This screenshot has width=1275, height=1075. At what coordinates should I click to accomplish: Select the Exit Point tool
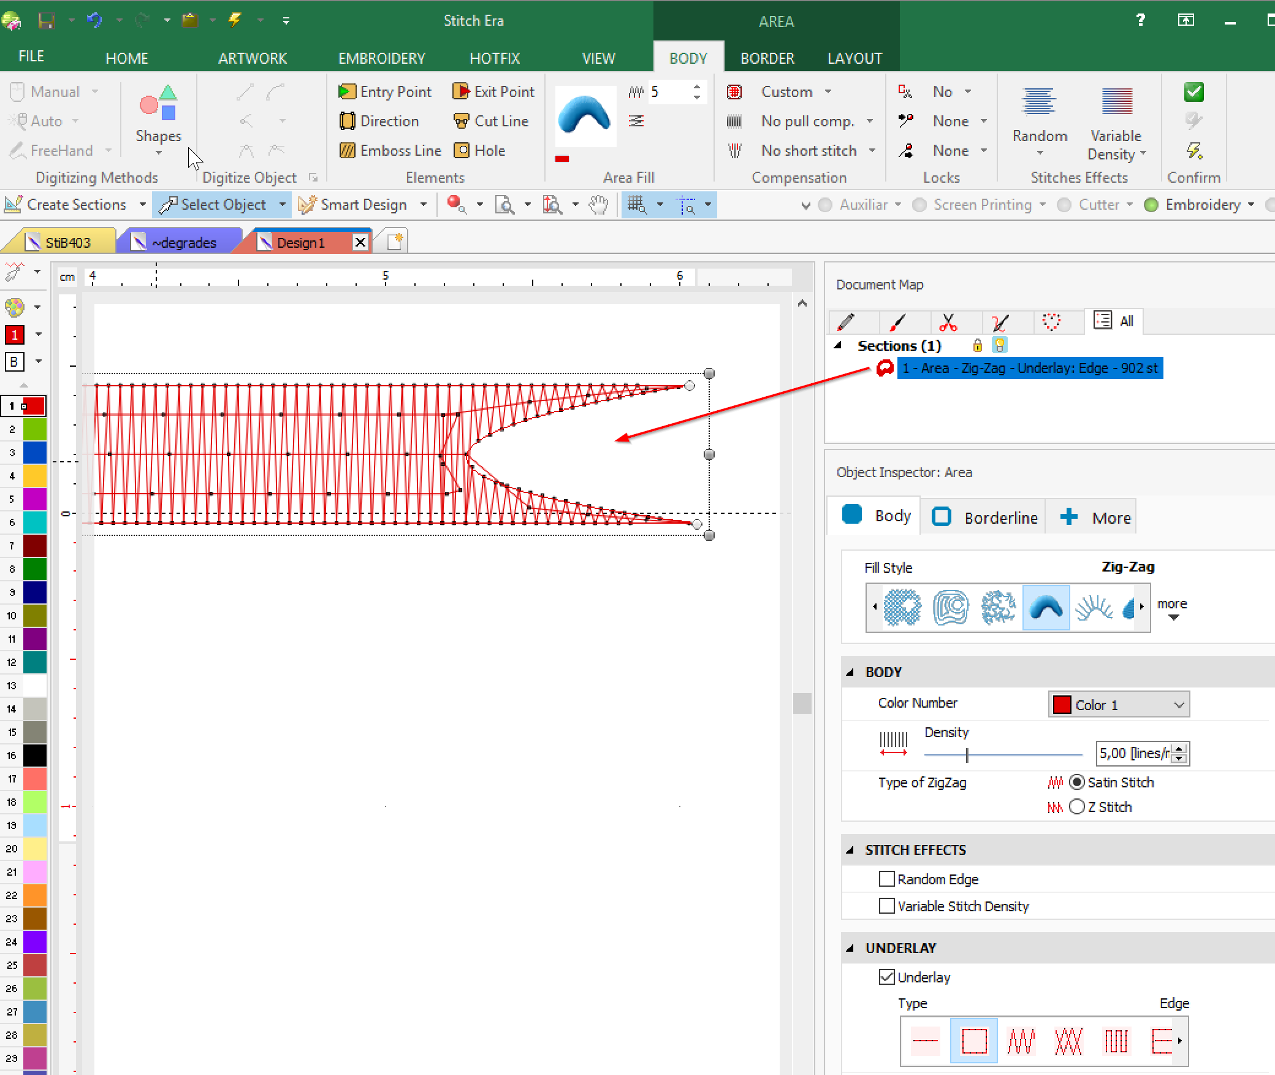point(493,91)
